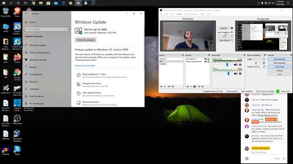Open the View menu in OBS
Image resolution: width=293 pixels, height=164 pixels.
[x=172, y=14]
